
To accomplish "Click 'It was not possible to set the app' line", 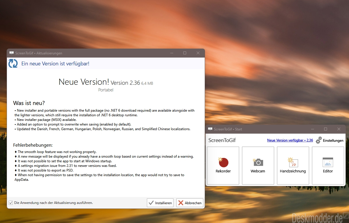I will pos(63,161).
